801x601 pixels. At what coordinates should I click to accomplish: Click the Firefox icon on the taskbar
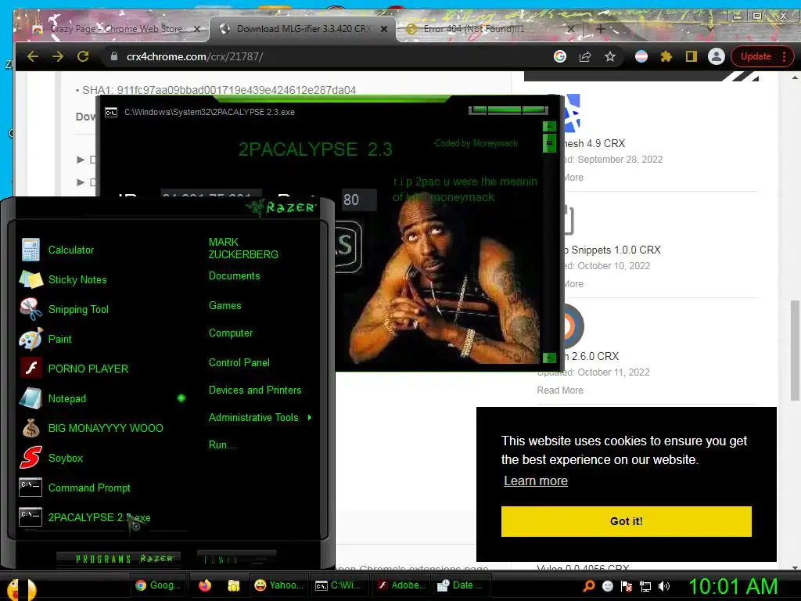(x=205, y=585)
